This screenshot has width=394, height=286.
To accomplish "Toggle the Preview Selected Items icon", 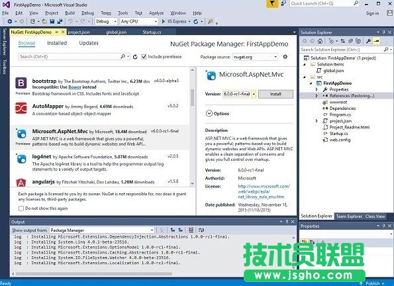I will point(376,40).
